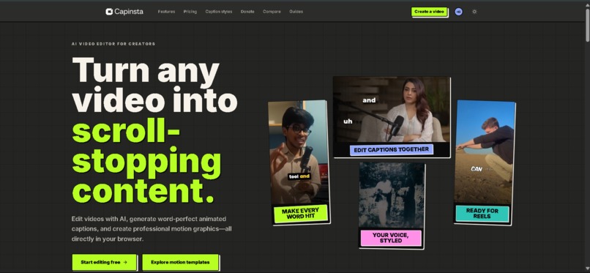The height and width of the screenshot is (273, 590).
Task: Open the Guides nav item
Action: tap(296, 12)
